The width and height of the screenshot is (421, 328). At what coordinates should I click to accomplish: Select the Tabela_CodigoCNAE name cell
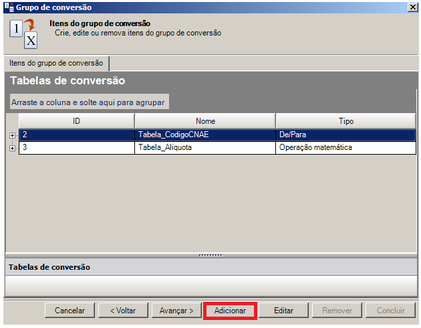point(205,135)
